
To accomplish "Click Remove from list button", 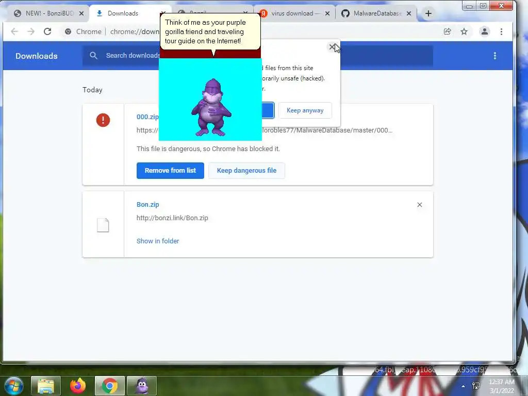I will [x=170, y=170].
